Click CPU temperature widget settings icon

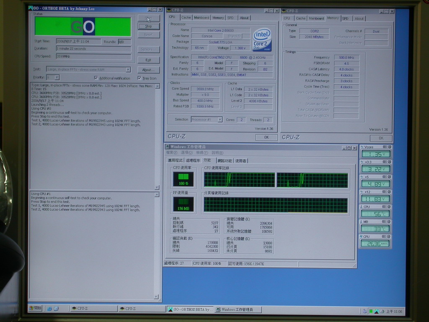[385, 207]
